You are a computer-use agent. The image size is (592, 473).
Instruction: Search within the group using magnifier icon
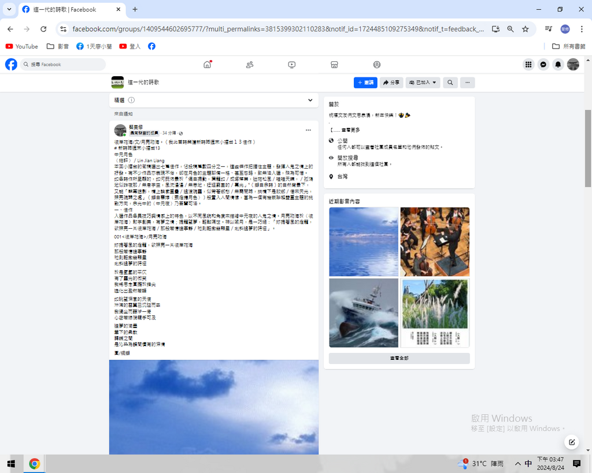coord(450,83)
